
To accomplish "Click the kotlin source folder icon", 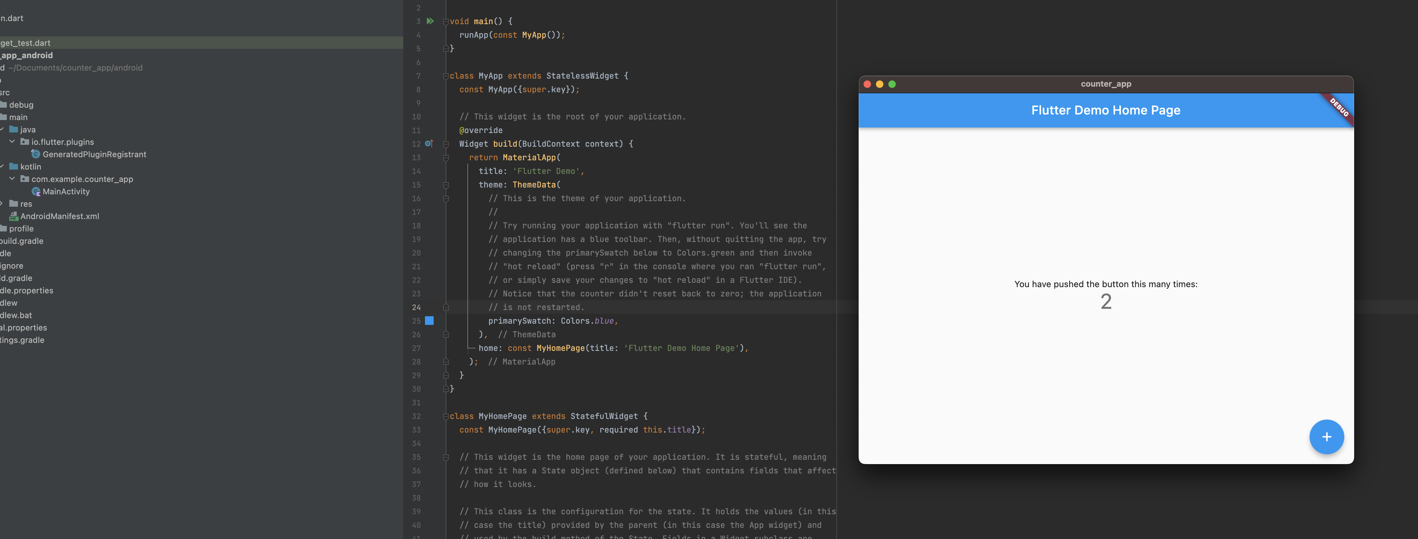I will 14,167.
